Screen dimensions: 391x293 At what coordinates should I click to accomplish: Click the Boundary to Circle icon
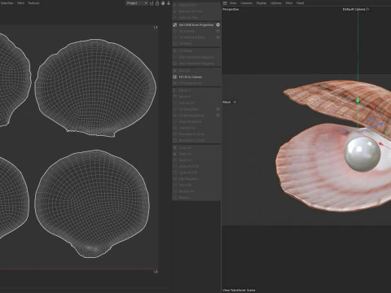(175, 134)
